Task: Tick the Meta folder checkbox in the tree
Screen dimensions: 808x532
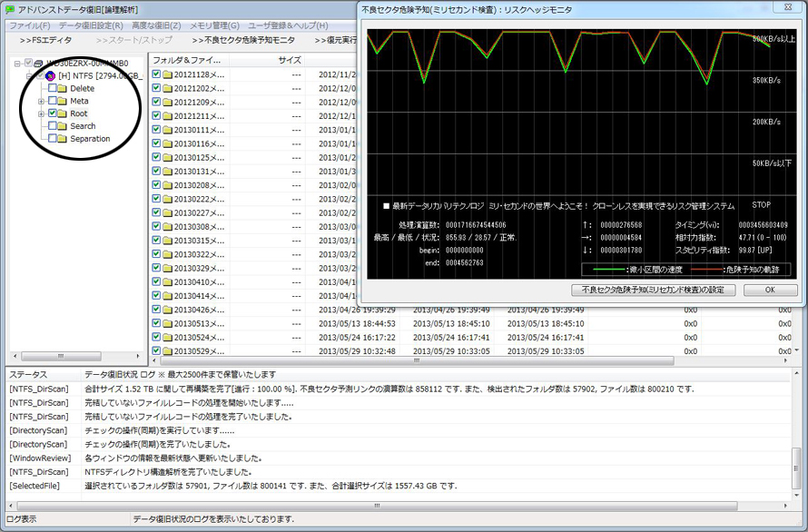Action: coord(53,101)
